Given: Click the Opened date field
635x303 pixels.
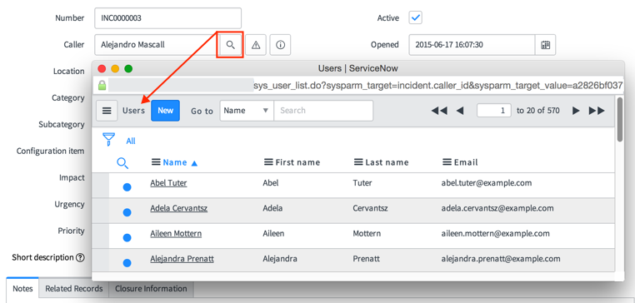Looking at the screenshot, I should pos(472,45).
